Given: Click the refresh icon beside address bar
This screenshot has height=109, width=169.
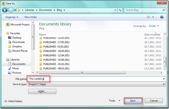Looking at the screenshot, I should pyautogui.click(x=120, y=10).
